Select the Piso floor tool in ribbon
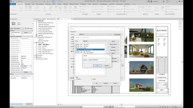 click(60, 8)
